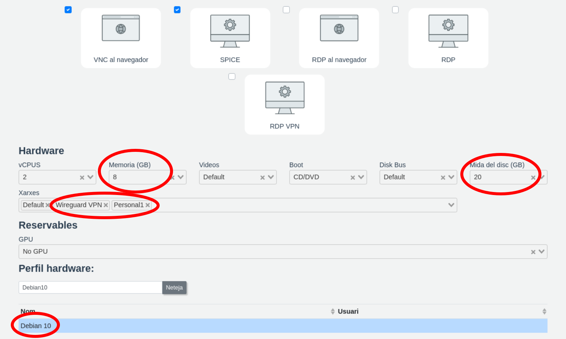
Task: Tick the RDP VPN checkbox
Action: (x=232, y=76)
